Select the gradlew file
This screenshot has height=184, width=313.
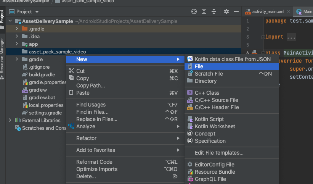tap(38, 90)
